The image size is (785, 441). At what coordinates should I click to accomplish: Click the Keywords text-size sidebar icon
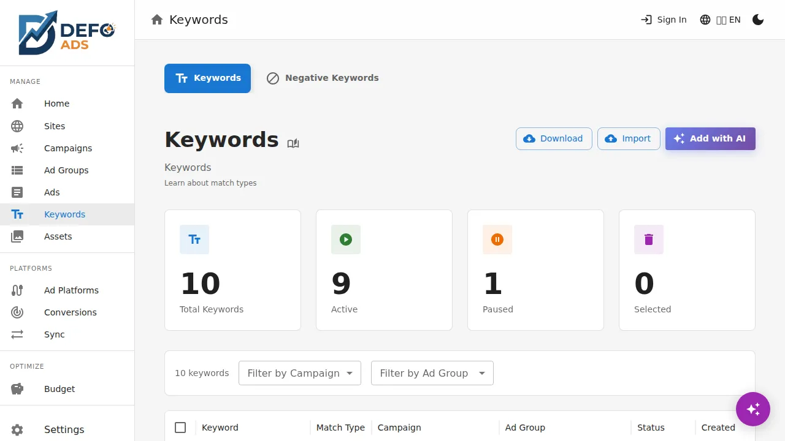pos(17,214)
